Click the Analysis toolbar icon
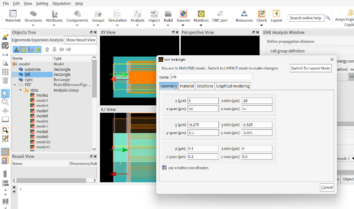The height and width of the screenshot is (209, 354). click(x=137, y=14)
